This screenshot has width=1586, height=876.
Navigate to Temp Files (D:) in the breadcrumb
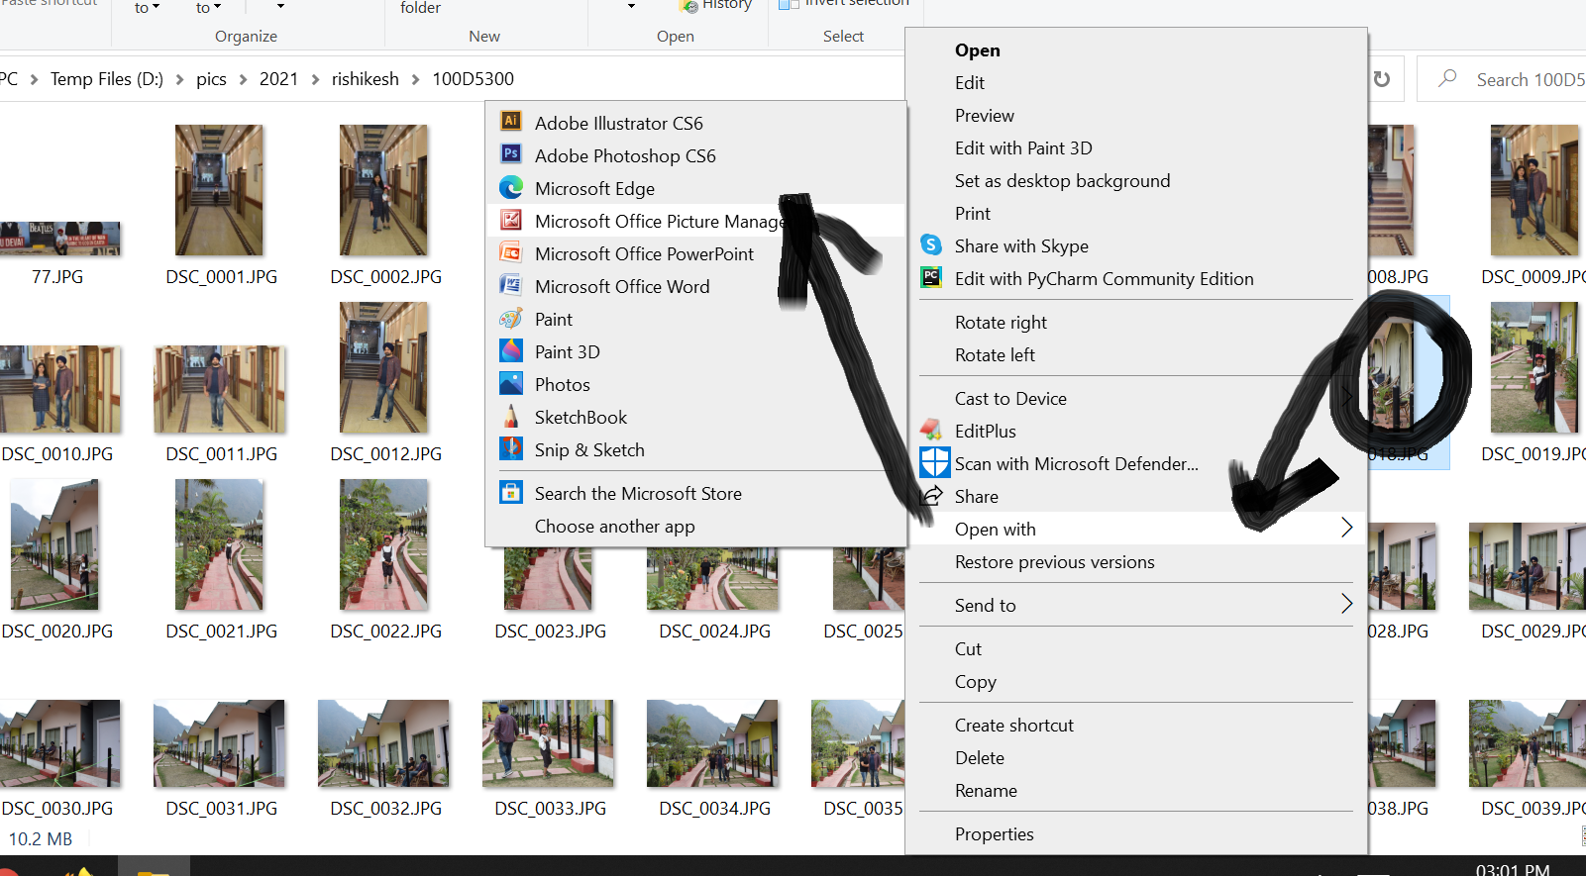(107, 79)
